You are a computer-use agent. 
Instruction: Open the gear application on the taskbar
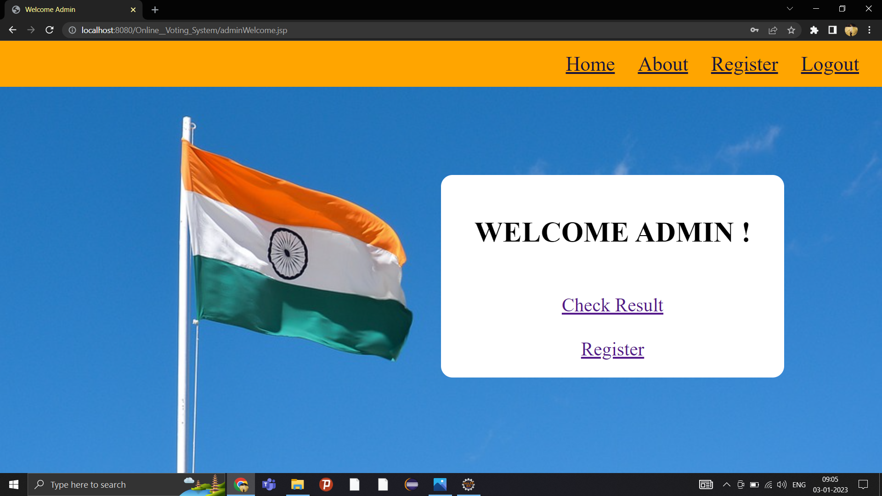pos(469,485)
